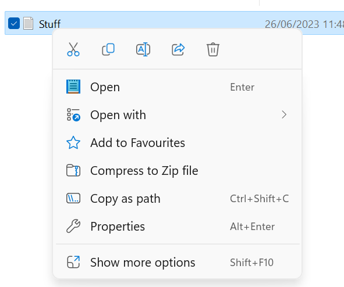Click the Share arrow icon
Screen dimensions: 344x287
(x=178, y=49)
